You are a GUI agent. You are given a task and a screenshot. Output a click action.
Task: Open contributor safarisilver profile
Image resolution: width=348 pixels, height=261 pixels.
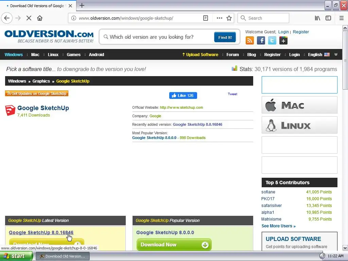tap(272, 206)
